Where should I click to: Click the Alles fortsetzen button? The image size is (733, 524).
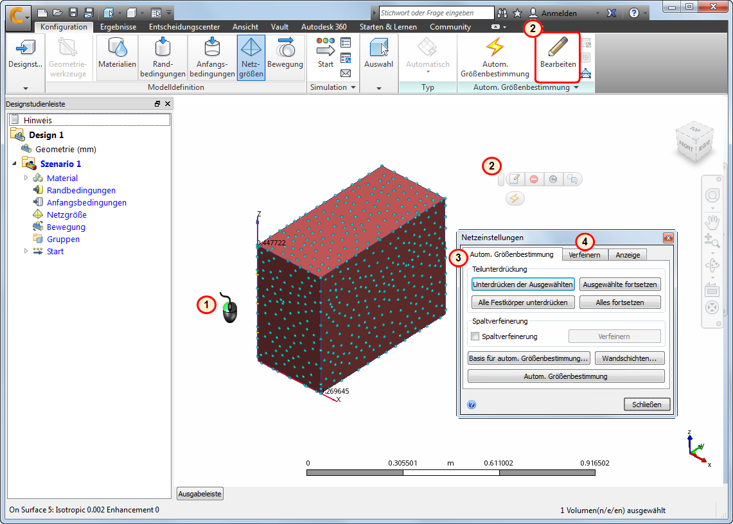620,302
